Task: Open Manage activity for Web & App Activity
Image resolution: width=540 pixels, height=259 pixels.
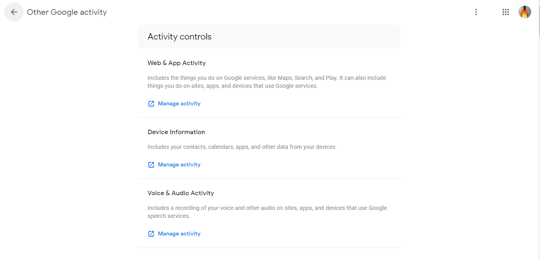Action: pyautogui.click(x=179, y=103)
